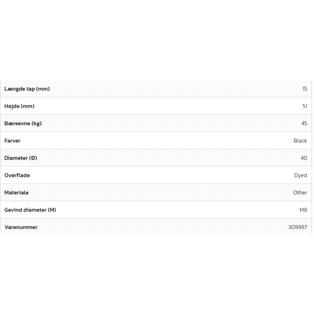
Task: Select the M8 thread value
Action: coord(303,210)
